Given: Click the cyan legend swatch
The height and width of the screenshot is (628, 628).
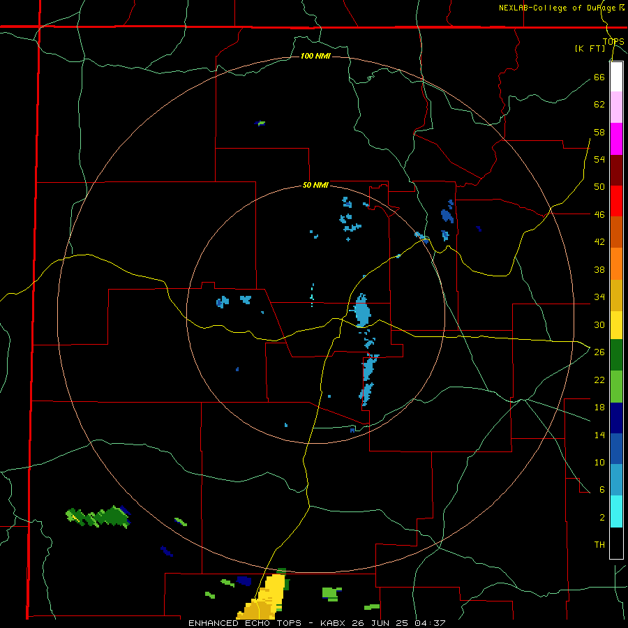Looking at the screenshot, I should (616, 511).
